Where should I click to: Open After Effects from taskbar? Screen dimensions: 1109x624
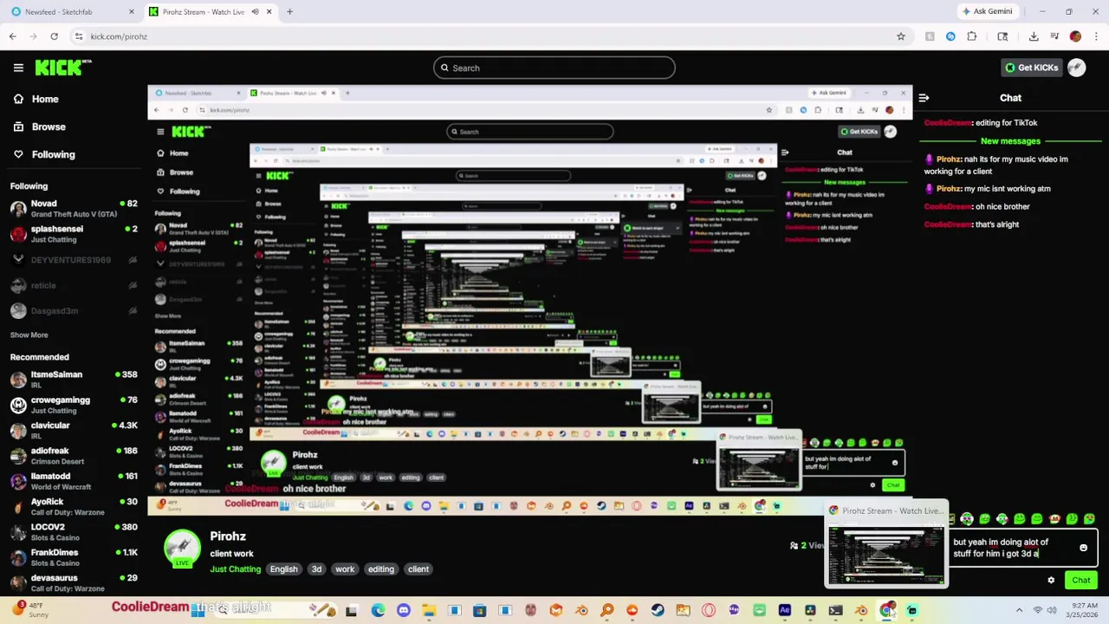(784, 610)
